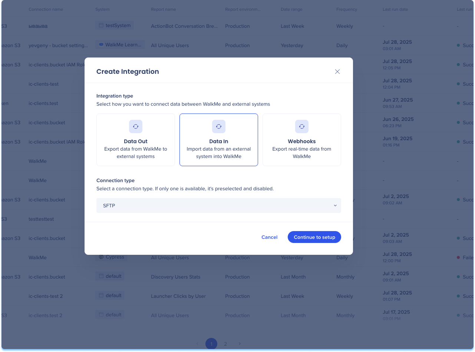Screen dimensions: 475x352
Task: Click the sync icon on Data In card
Action: point(219,126)
